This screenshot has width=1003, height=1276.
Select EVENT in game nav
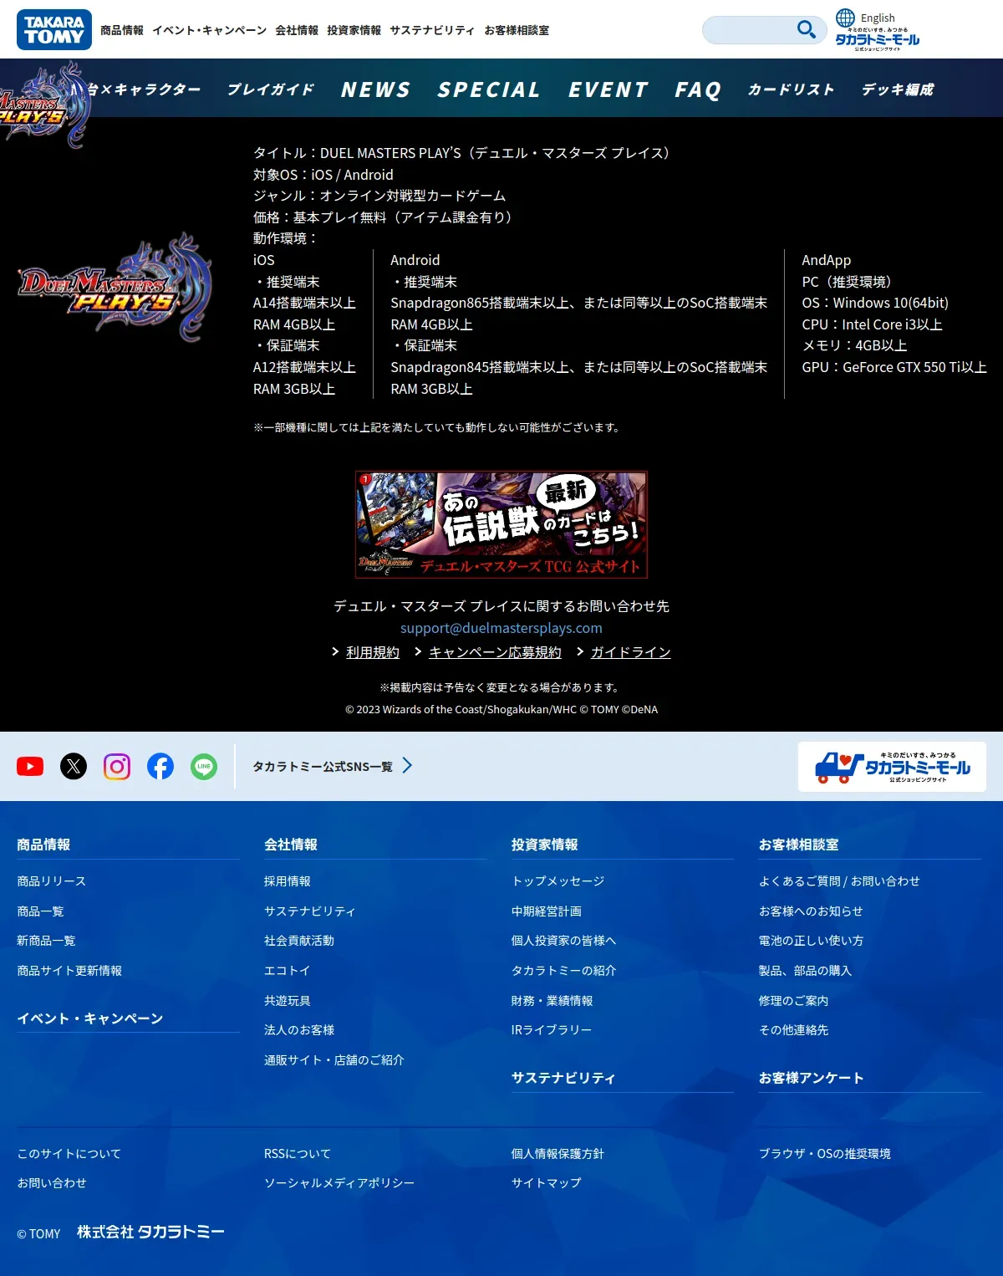pos(608,89)
